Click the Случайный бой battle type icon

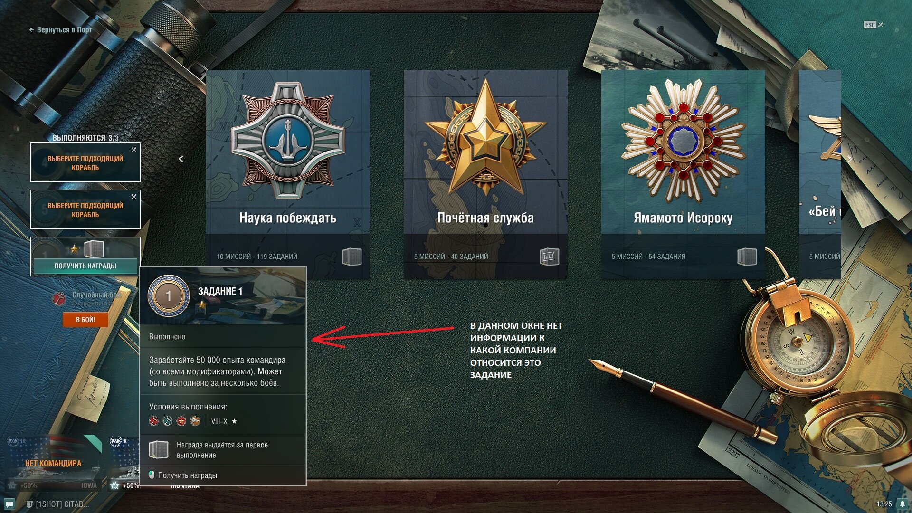[59, 299]
